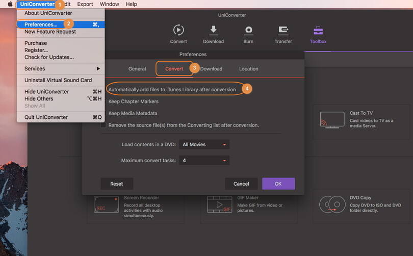Choose Uninstall Virtual Sound Card

tap(61, 80)
